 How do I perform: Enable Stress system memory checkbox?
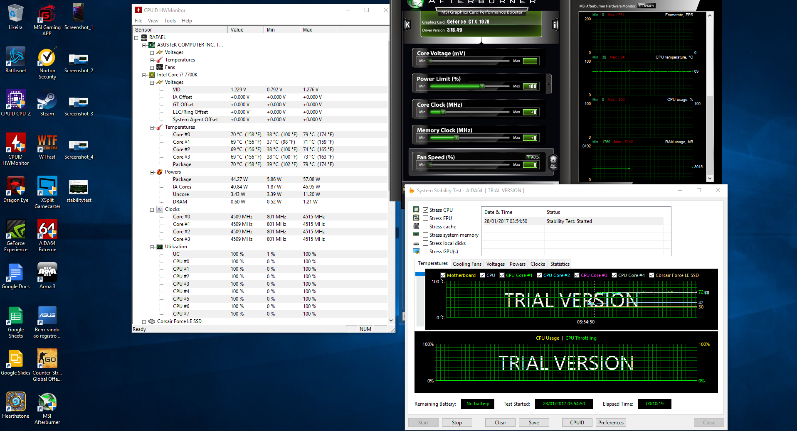click(425, 235)
